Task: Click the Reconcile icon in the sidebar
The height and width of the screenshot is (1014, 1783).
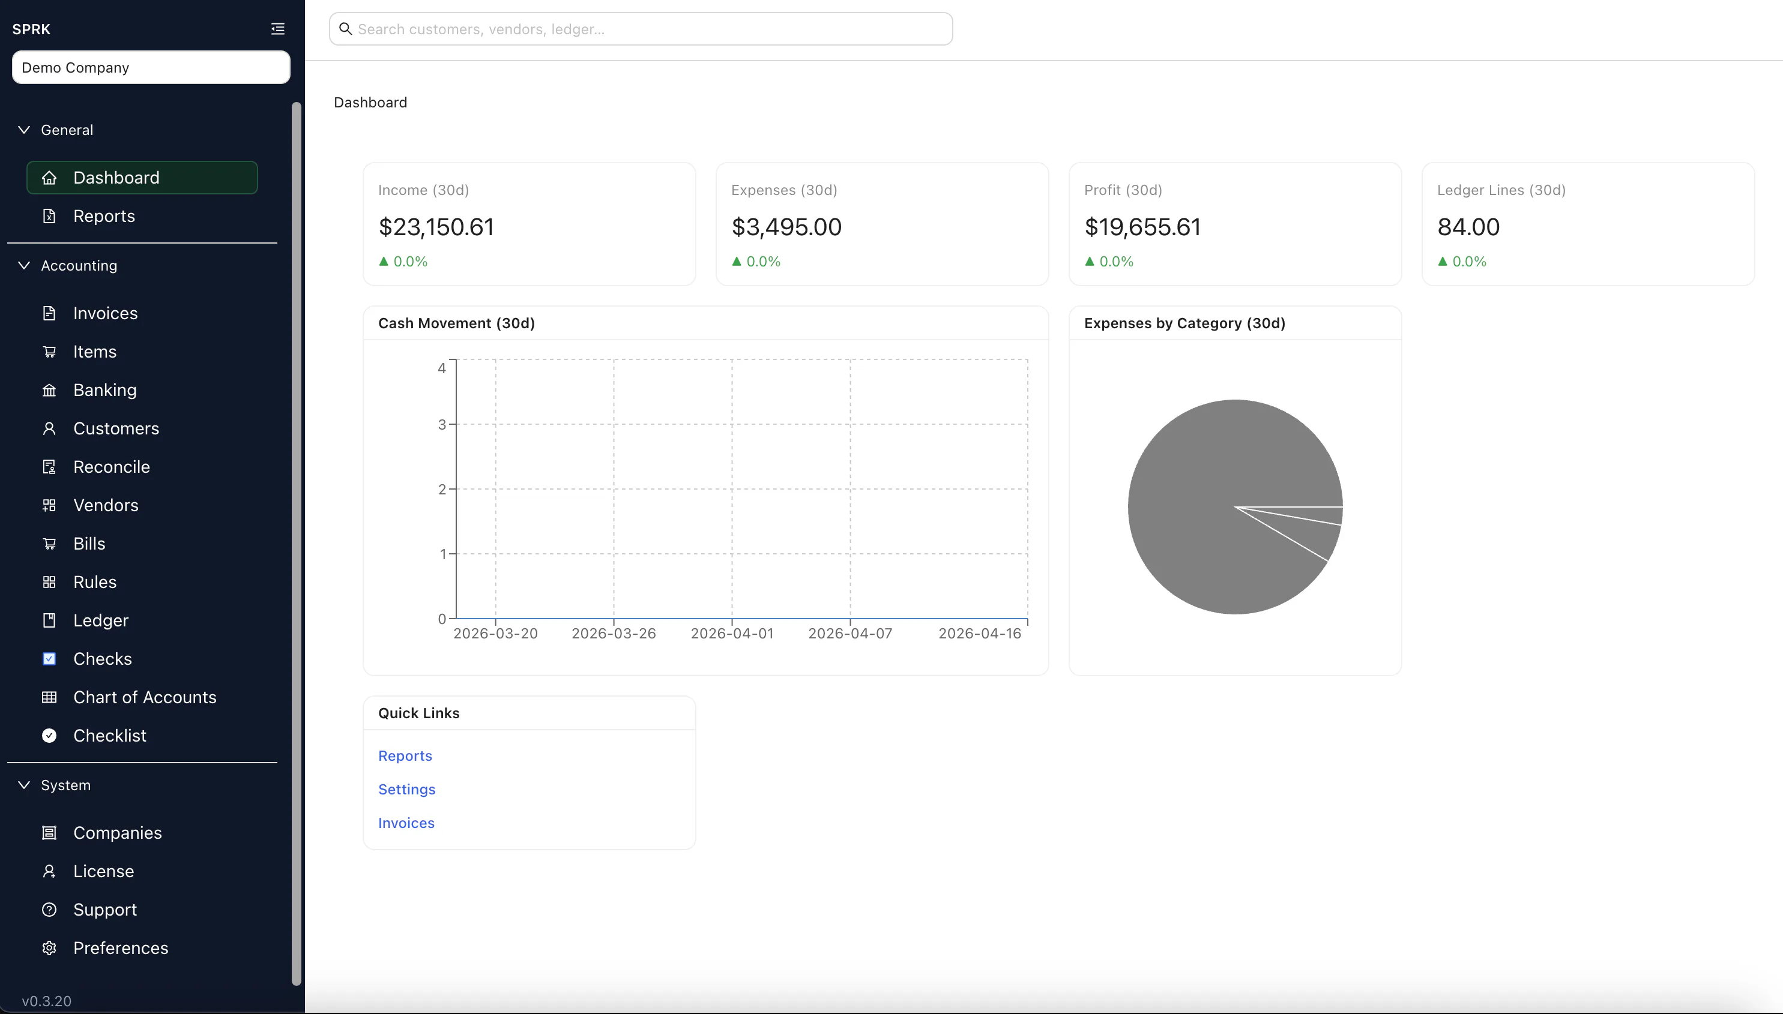Action: click(49, 467)
